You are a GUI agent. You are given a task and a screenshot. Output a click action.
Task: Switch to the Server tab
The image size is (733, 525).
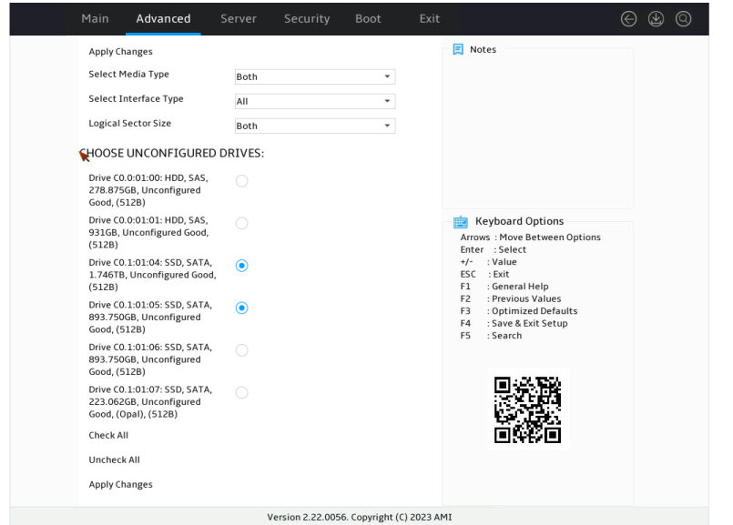click(239, 19)
